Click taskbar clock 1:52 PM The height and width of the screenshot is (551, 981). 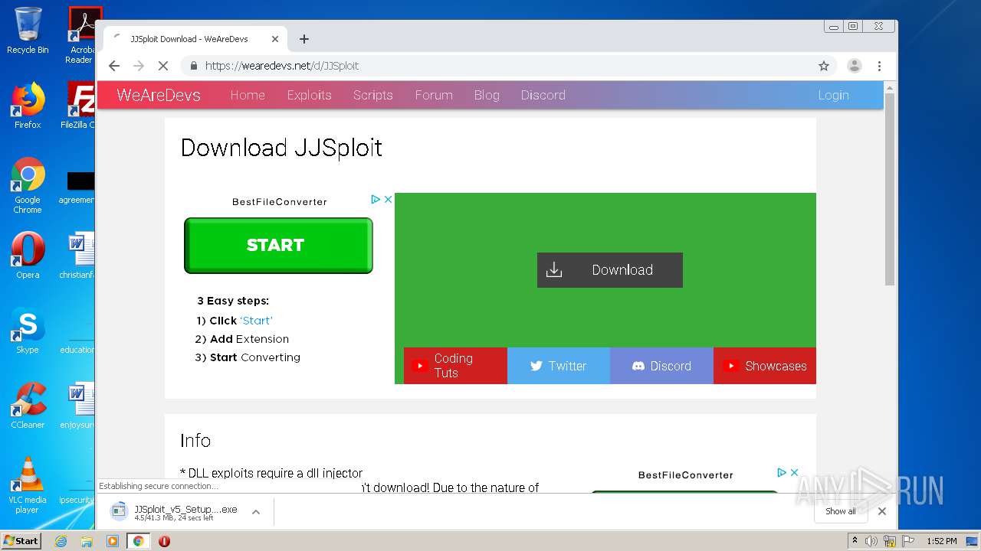pos(942,541)
